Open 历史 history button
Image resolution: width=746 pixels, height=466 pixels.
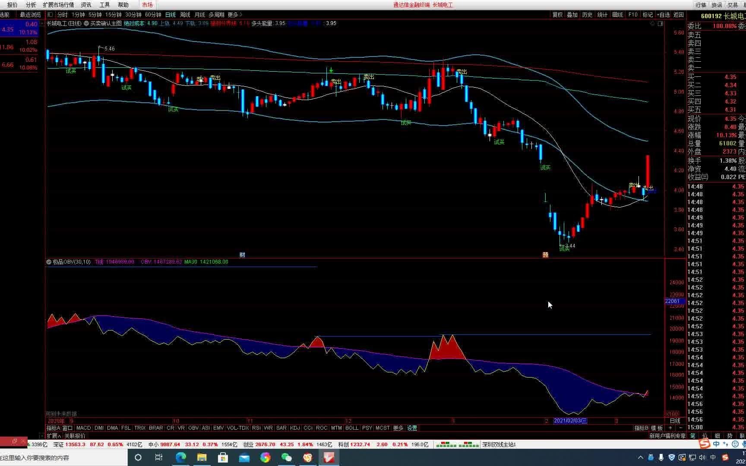point(588,15)
